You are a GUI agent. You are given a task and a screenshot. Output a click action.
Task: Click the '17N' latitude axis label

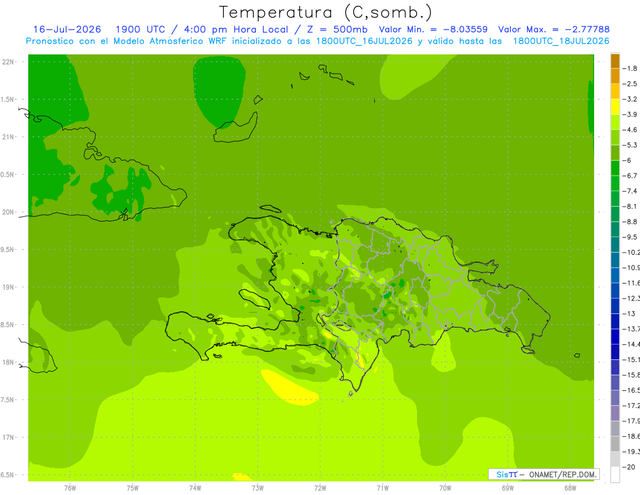(8, 437)
